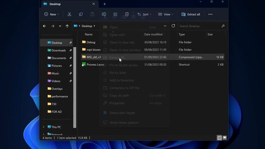This screenshot has width=265, height=149.
Task: Select Open with in context menu
Action: coord(117,35)
